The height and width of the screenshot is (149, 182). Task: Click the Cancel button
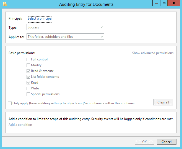pyautogui.click(x=166, y=142)
